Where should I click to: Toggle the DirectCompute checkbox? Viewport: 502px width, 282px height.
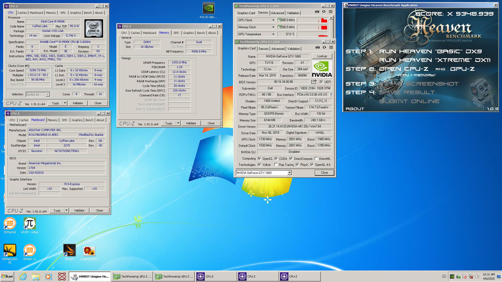291,158
